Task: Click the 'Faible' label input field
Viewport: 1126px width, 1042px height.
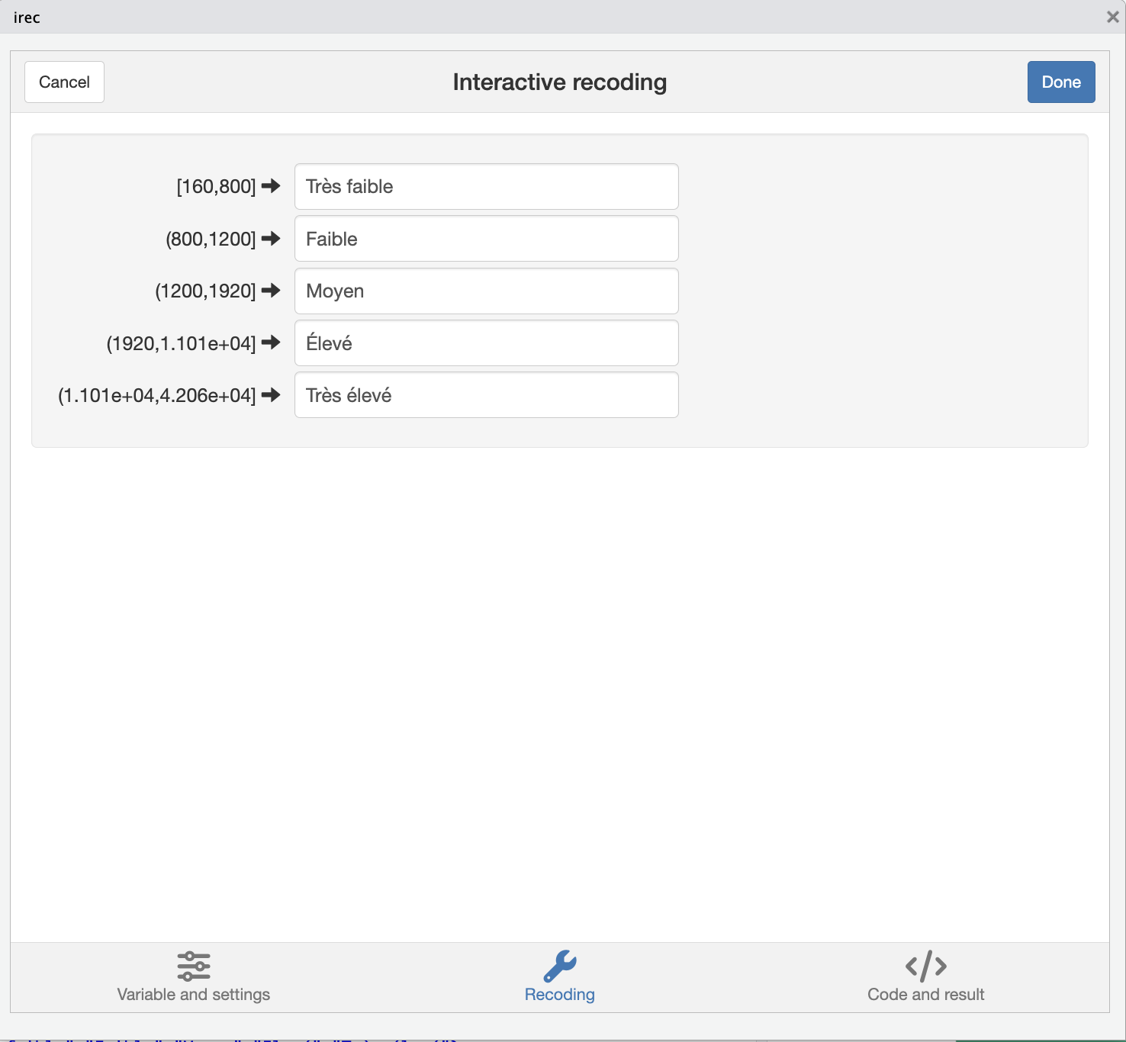Action: (487, 239)
